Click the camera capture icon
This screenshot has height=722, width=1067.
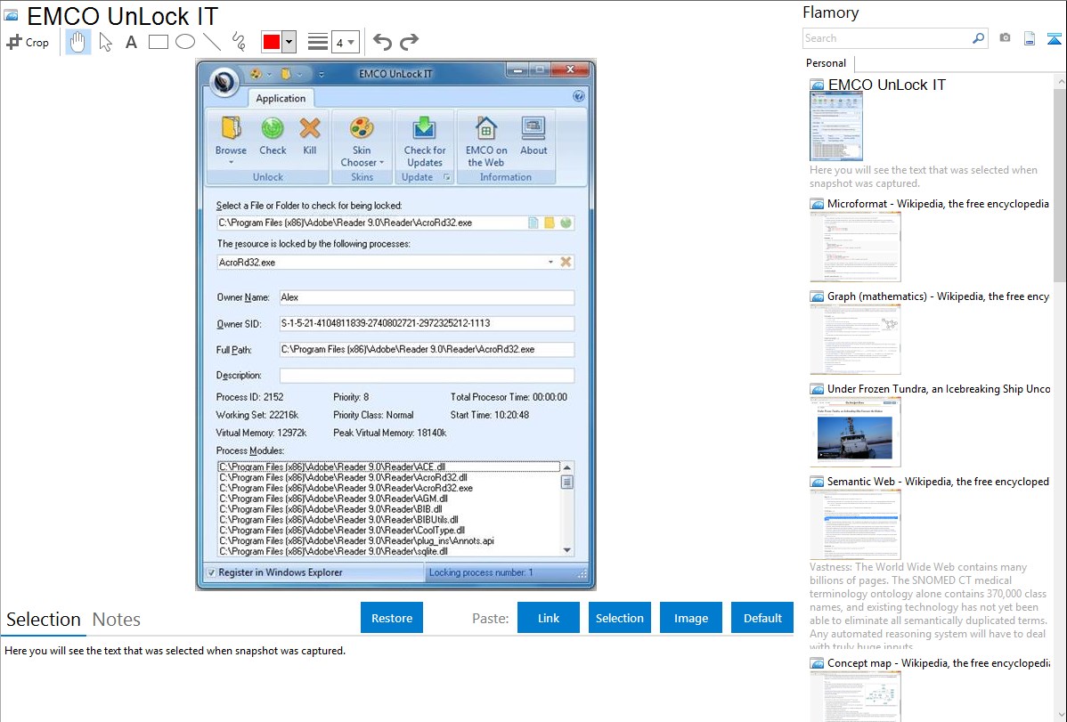coord(1005,38)
